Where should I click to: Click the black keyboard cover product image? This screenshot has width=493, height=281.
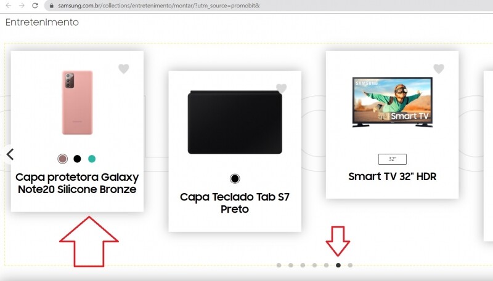234,123
